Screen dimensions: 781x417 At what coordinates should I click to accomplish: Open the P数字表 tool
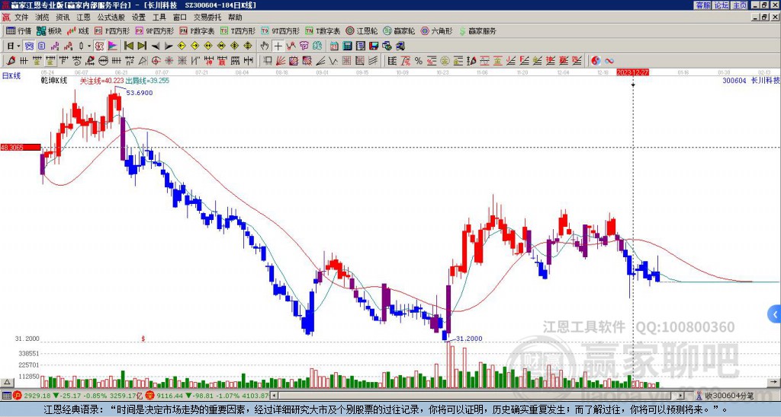(x=197, y=30)
